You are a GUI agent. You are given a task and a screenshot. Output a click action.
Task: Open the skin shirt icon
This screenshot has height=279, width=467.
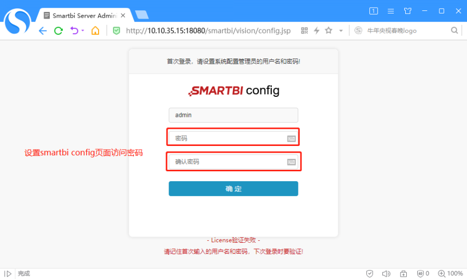pyautogui.click(x=408, y=11)
